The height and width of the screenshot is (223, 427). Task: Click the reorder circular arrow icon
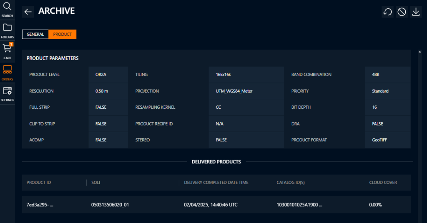pyautogui.click(x=387, y=12)
